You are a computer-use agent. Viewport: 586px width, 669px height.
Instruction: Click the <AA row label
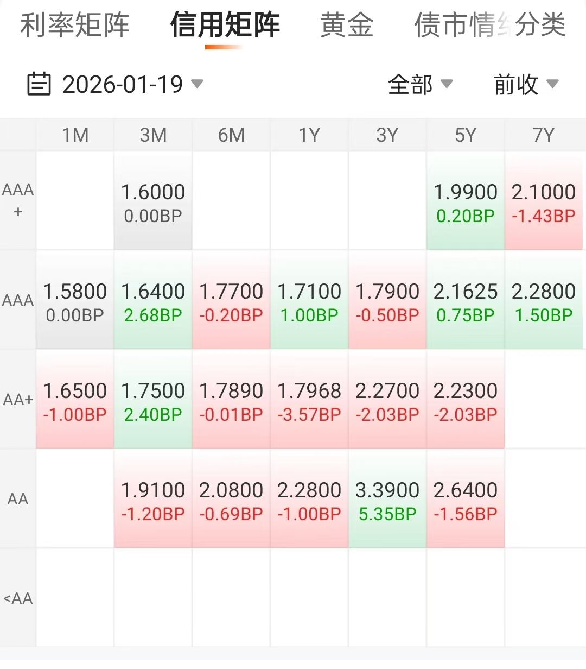18,598
